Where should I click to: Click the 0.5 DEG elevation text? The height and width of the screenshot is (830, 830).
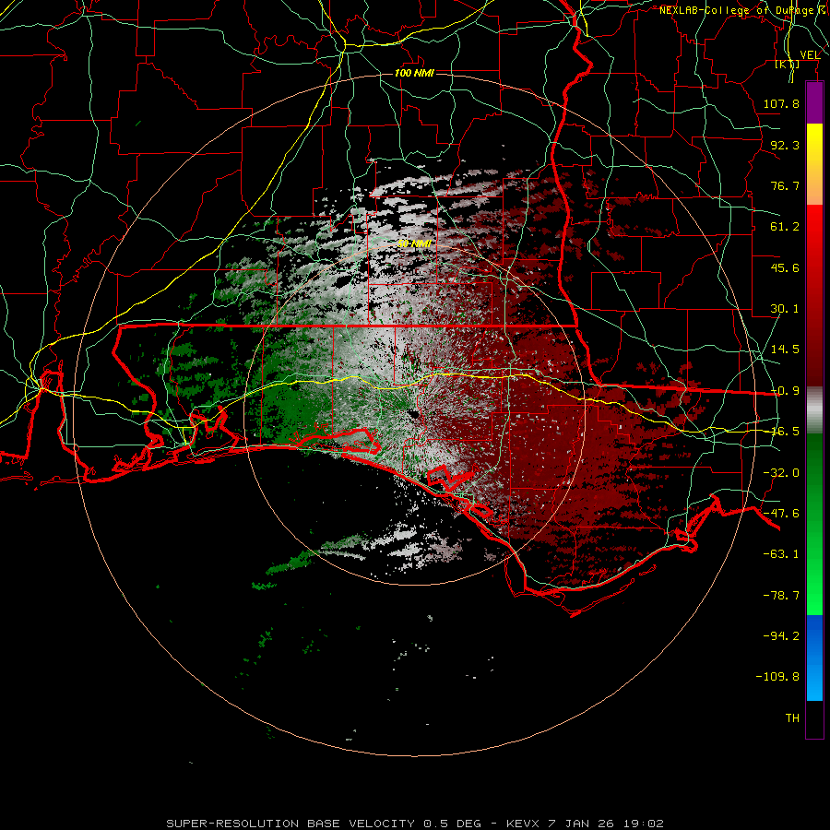(452, 824)
